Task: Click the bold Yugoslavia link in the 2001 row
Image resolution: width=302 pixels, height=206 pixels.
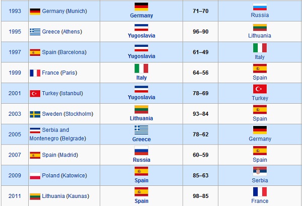Action: 141,98
